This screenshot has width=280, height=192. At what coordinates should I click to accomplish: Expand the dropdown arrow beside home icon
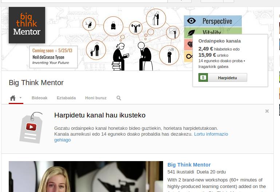click(x=21, y=98)
